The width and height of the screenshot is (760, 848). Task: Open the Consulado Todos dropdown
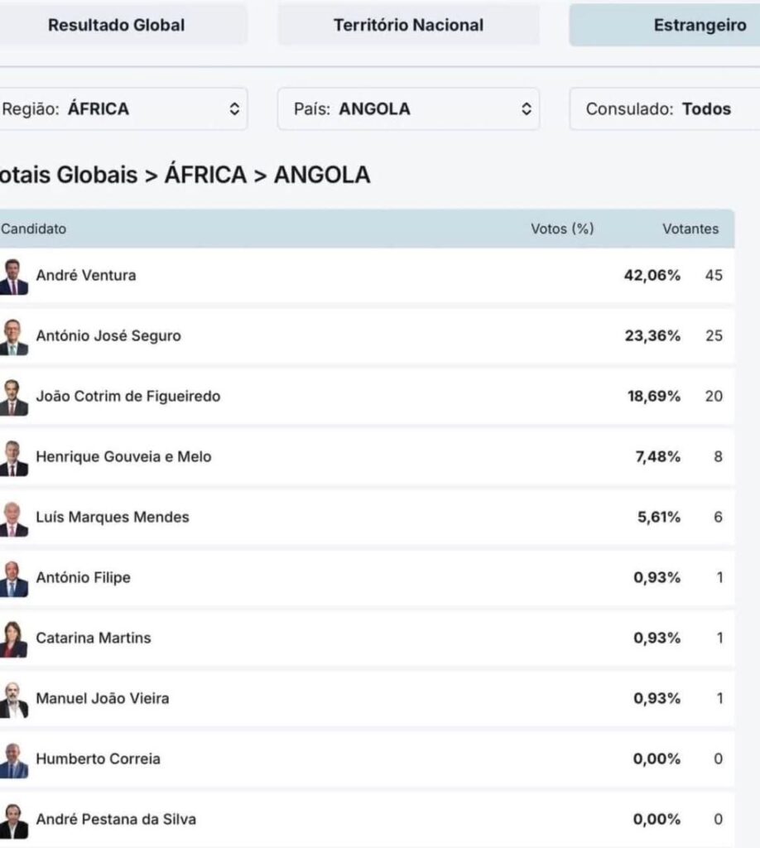tap(664, 109)
